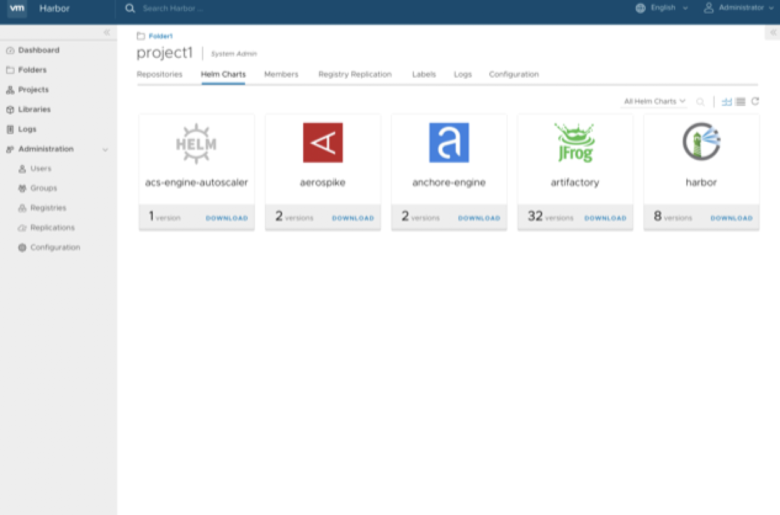
Task: Select the Helm Charts tab
Action: [x=223, y=75]
